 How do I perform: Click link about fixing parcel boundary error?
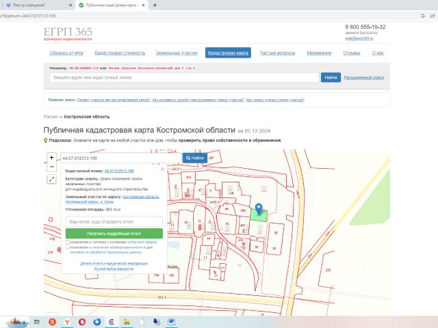coord(198,100)
